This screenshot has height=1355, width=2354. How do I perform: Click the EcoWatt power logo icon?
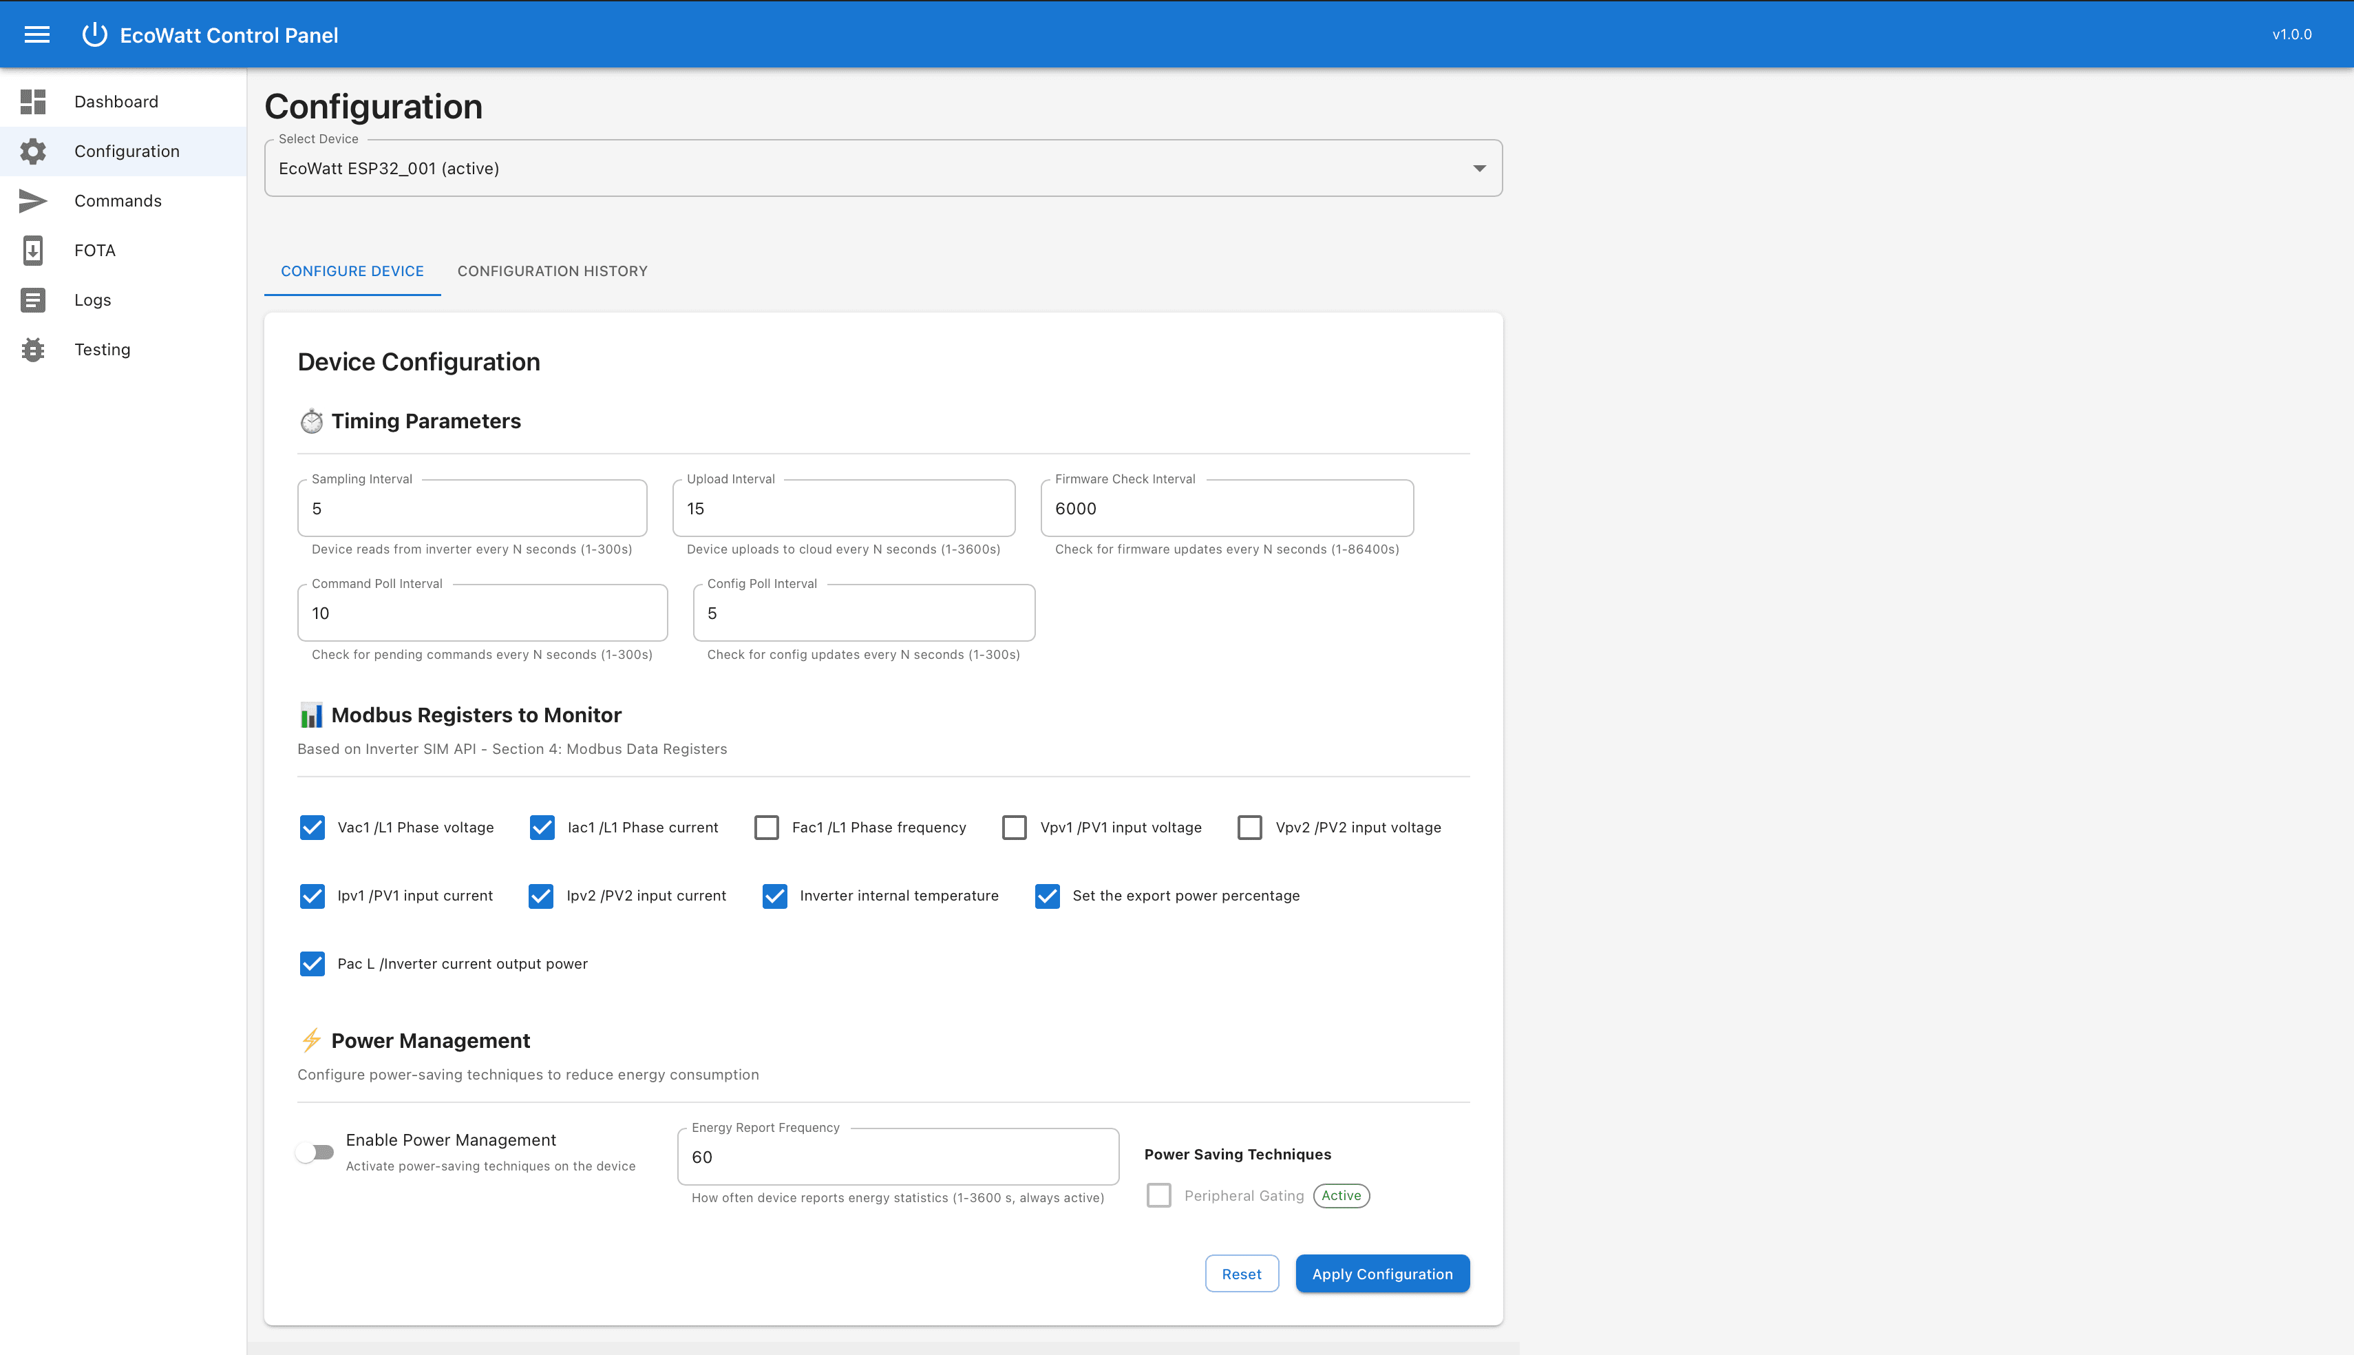tap(94, 34)
